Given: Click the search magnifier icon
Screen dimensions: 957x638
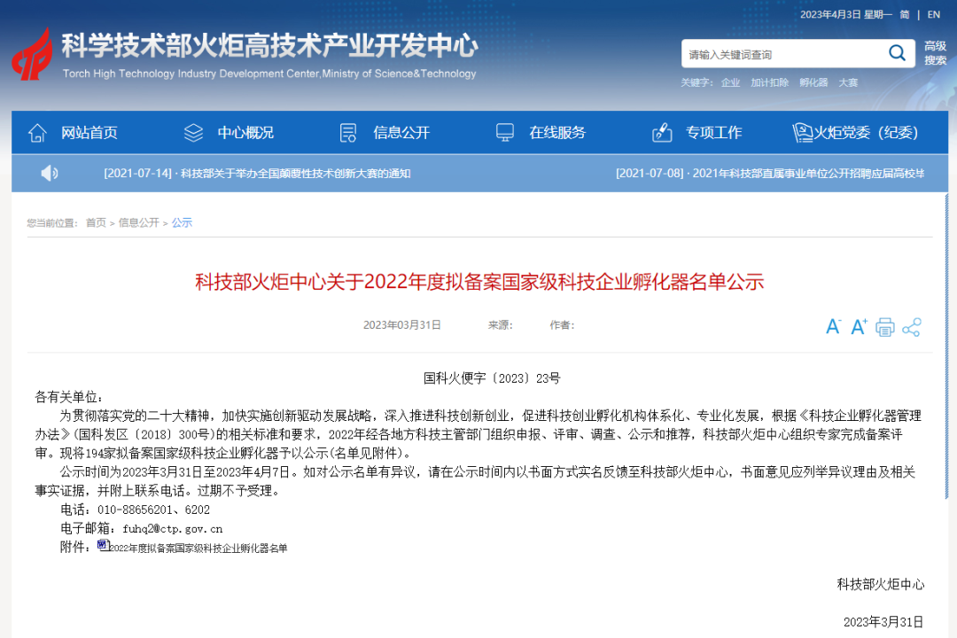Looking at the screenshot, I should [897, 53].
